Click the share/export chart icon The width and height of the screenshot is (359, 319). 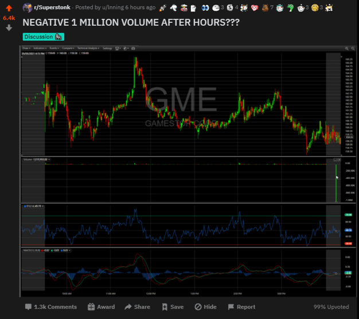pos(125,48)
